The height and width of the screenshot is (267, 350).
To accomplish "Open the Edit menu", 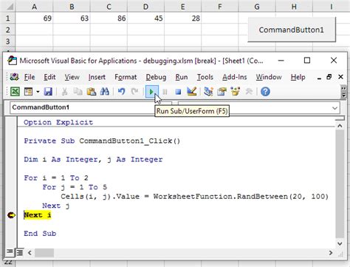I will 49,77.
